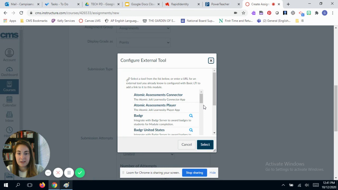Image resolution: width=338 pixels, height=190 pixels.
Task: Open the Assignment Group dropdown
Action: click(143, 28)
